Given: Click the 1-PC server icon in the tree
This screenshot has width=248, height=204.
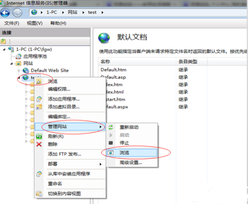Looking at the screenshot, I should point(11,49).
